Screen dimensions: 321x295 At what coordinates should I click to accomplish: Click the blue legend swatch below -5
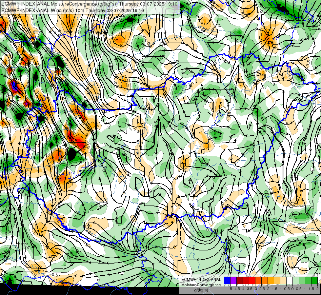coord(227,281)
